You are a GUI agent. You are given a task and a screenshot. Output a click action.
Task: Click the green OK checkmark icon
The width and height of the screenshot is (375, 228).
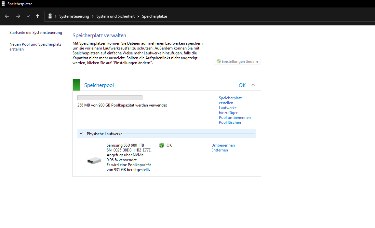click(162, 145)
